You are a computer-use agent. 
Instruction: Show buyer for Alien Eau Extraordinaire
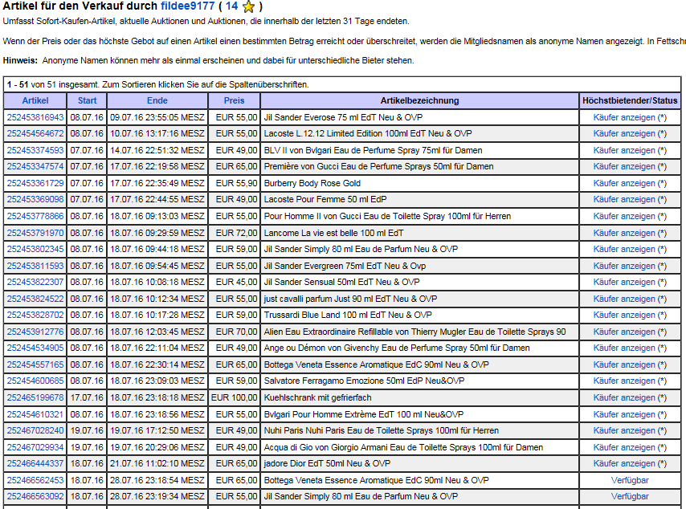[x=624, y=332]
